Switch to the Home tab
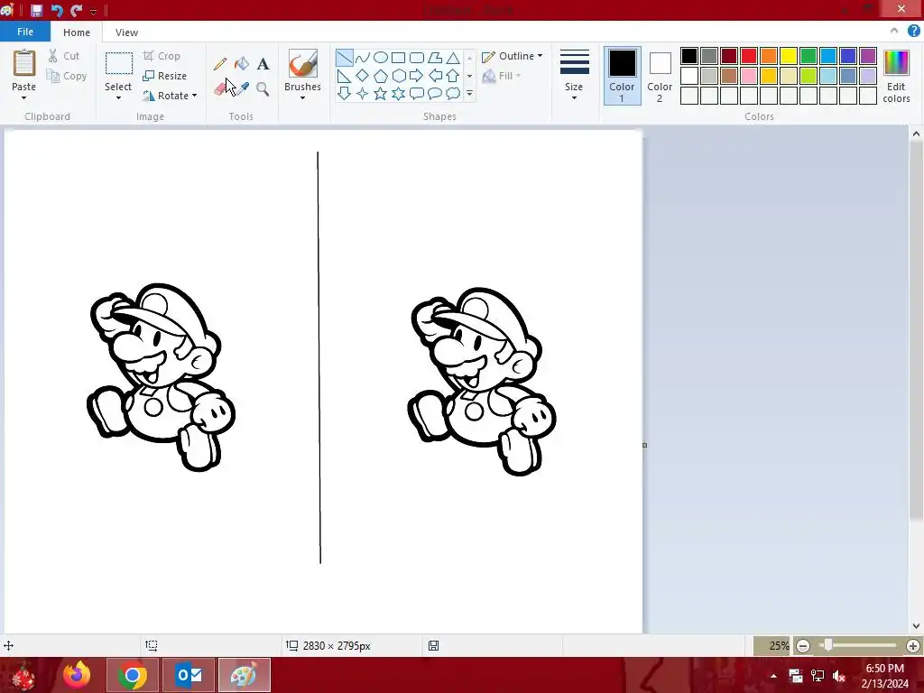 click(x=77, y=32)
